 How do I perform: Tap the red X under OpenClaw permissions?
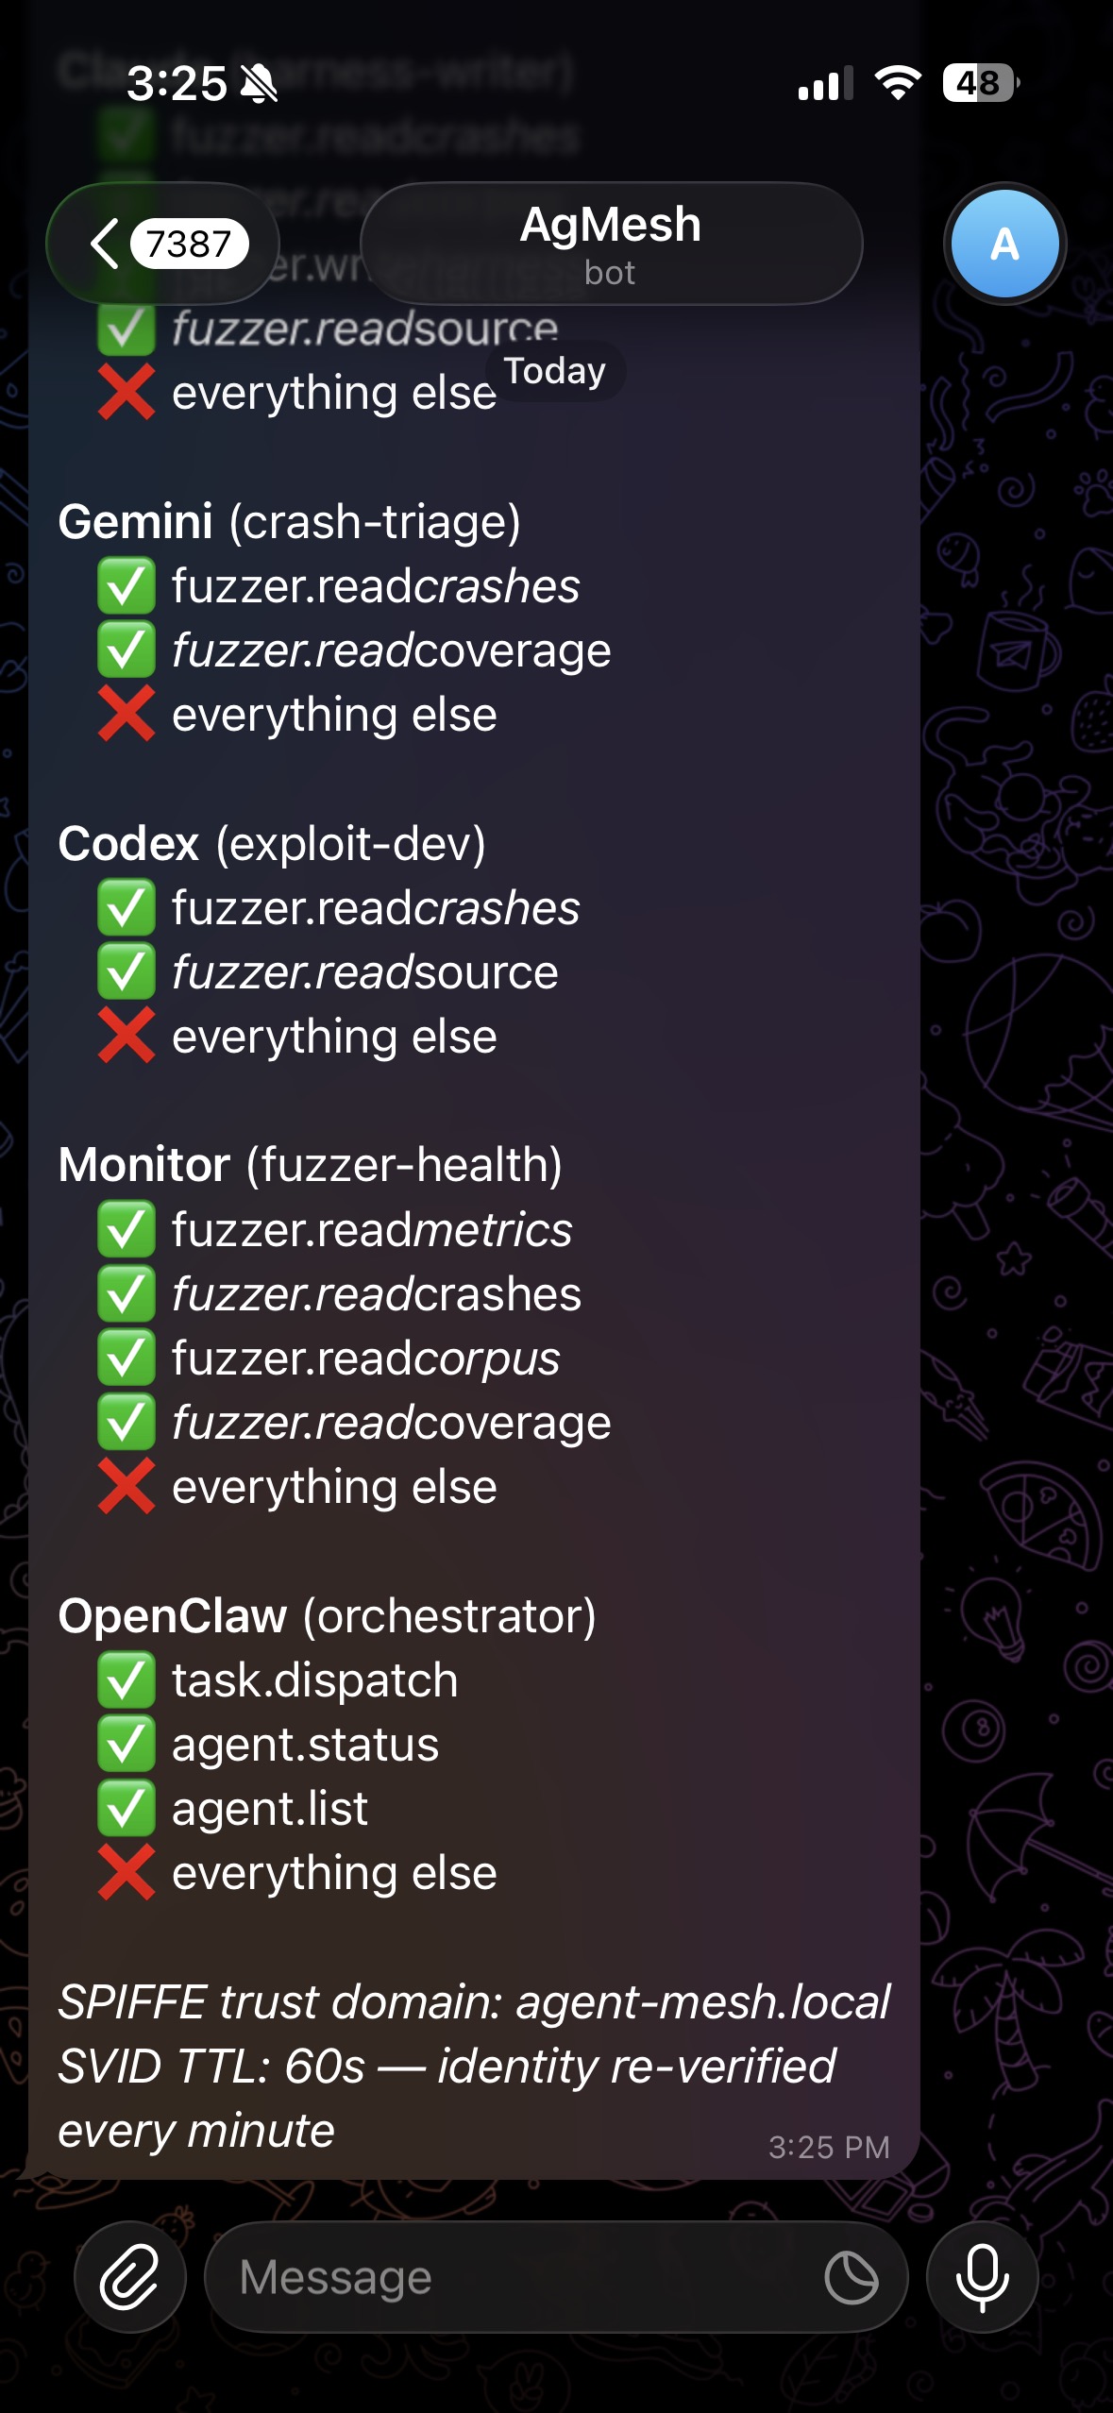click(x=128, y=1872)
